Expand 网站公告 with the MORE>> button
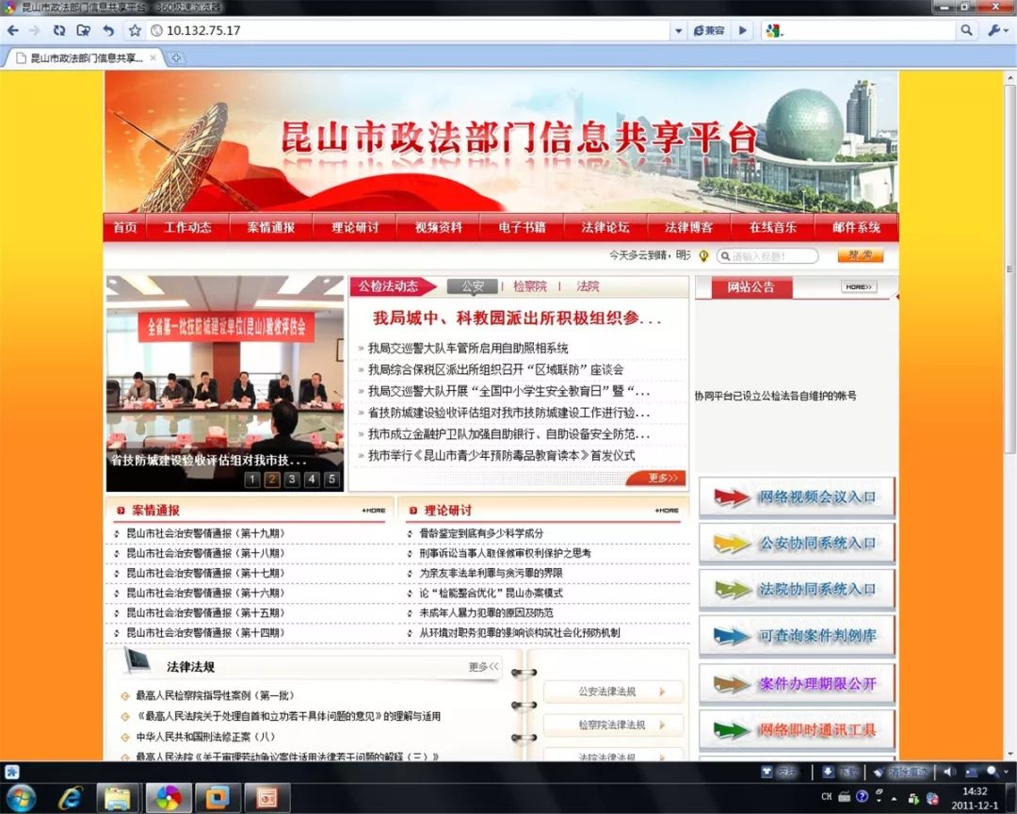The height and width of the screenshot is (814, 1017). pyautogui.click(x=859, y=287)
